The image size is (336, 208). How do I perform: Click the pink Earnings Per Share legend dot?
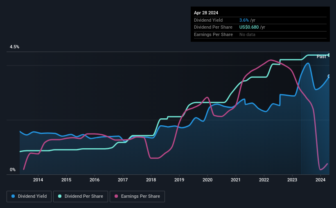[116, 196]
